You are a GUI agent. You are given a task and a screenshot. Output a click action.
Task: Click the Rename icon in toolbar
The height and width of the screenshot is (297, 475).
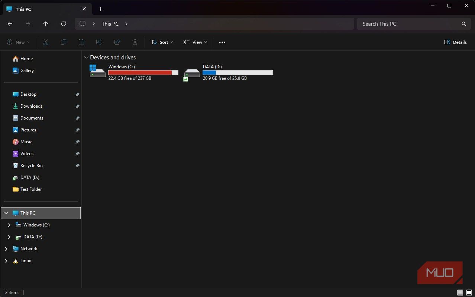tap(99, 42)
